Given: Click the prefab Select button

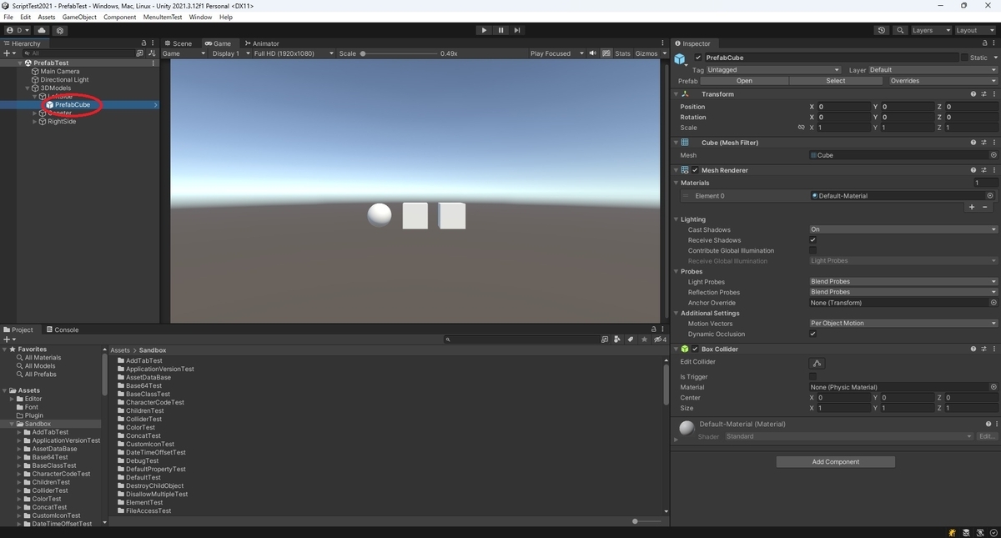Looking at the screenshot, I should click(x=836, y=81).
